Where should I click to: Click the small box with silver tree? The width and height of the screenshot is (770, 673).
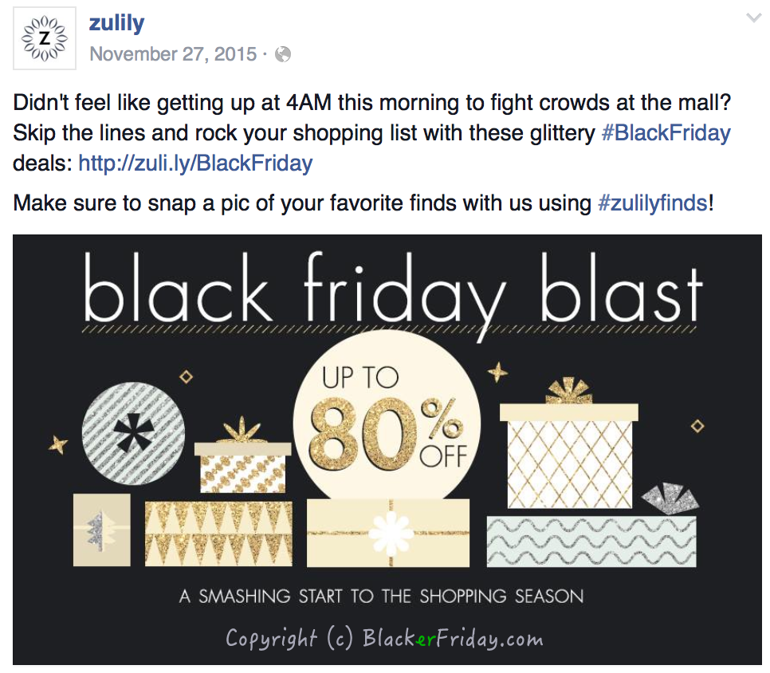pos(102,530)
